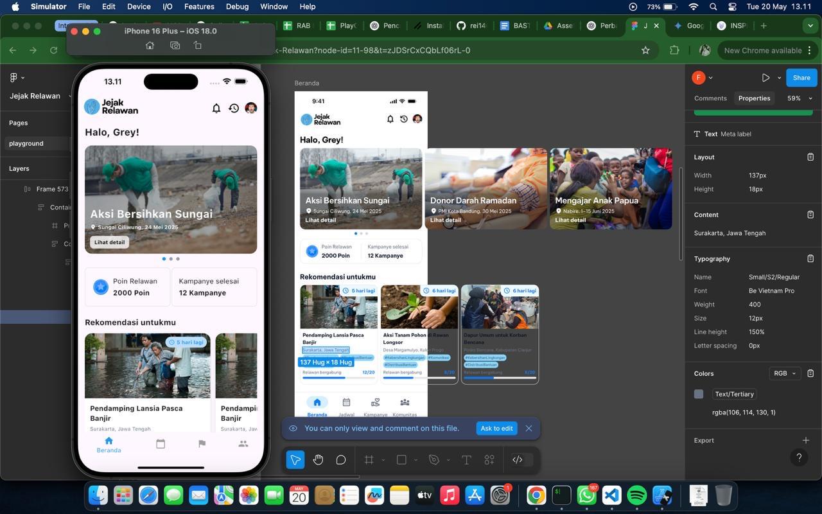Copy Layout section properties icon
The image size is (822, 514).
(810, 157)
